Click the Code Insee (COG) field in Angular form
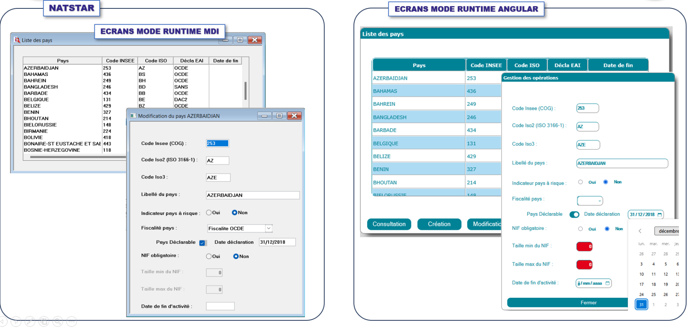 [x=588, y=108]
